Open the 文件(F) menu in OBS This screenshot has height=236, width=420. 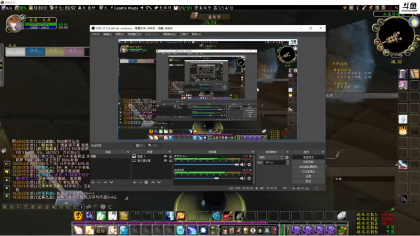[x=96, y=34]
